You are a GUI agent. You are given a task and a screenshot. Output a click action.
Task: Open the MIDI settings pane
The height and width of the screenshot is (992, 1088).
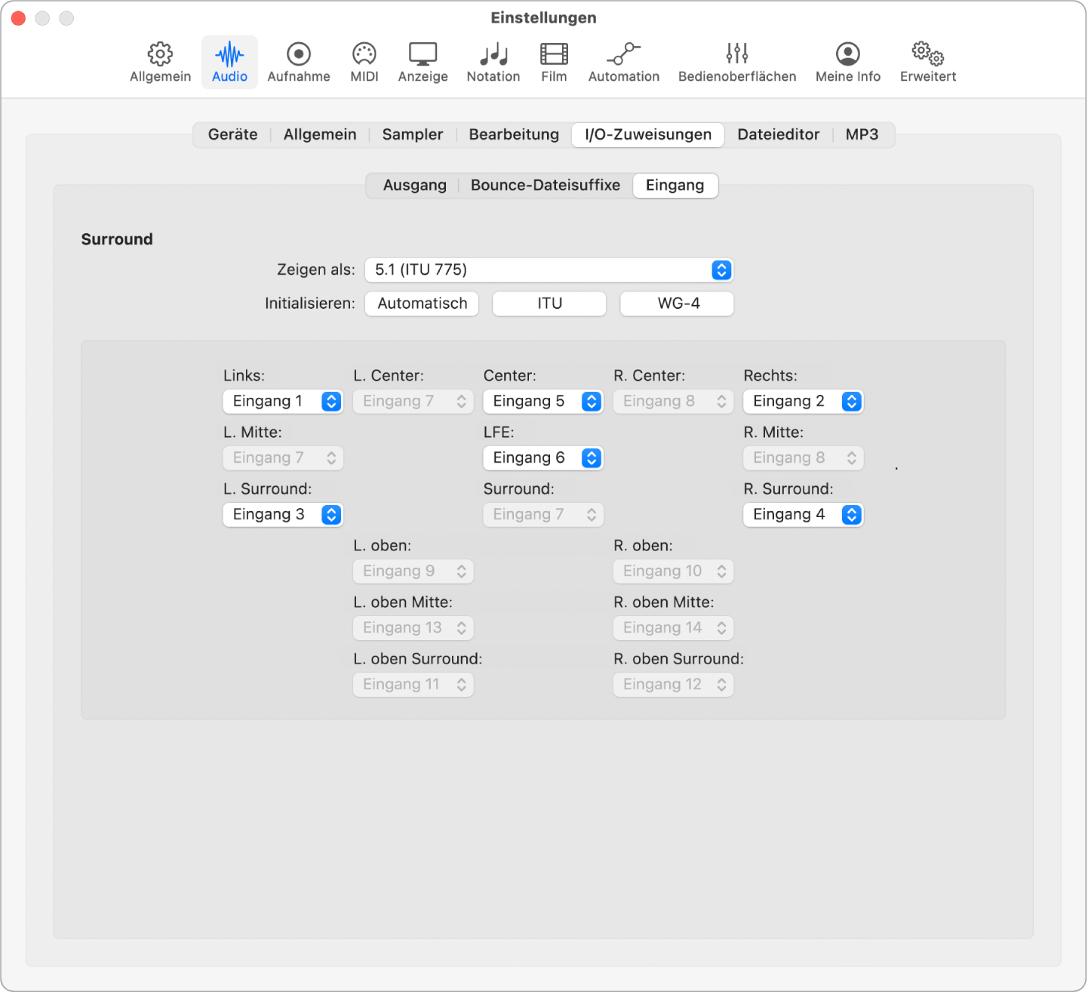[364, 62]
